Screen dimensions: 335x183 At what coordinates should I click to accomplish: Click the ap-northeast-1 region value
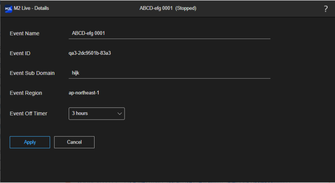84,93
